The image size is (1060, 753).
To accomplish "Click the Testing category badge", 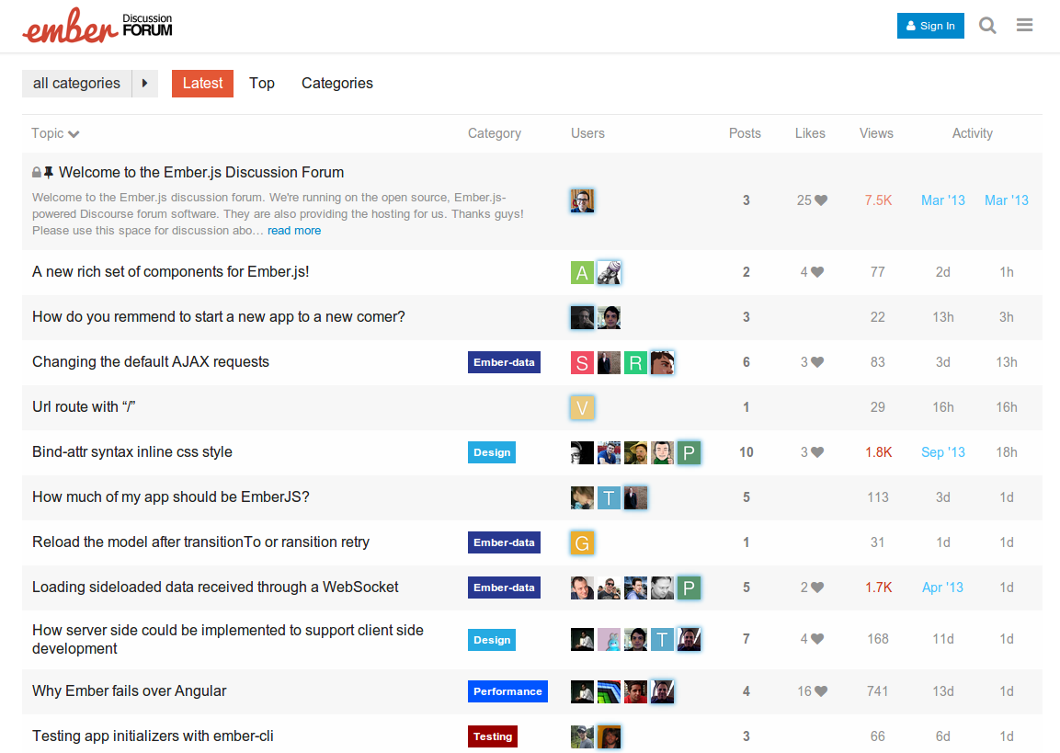I will [x=492, y=736].
